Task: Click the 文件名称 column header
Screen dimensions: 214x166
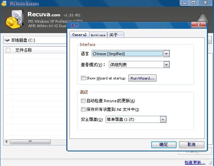Action: [x=24, y=50]
